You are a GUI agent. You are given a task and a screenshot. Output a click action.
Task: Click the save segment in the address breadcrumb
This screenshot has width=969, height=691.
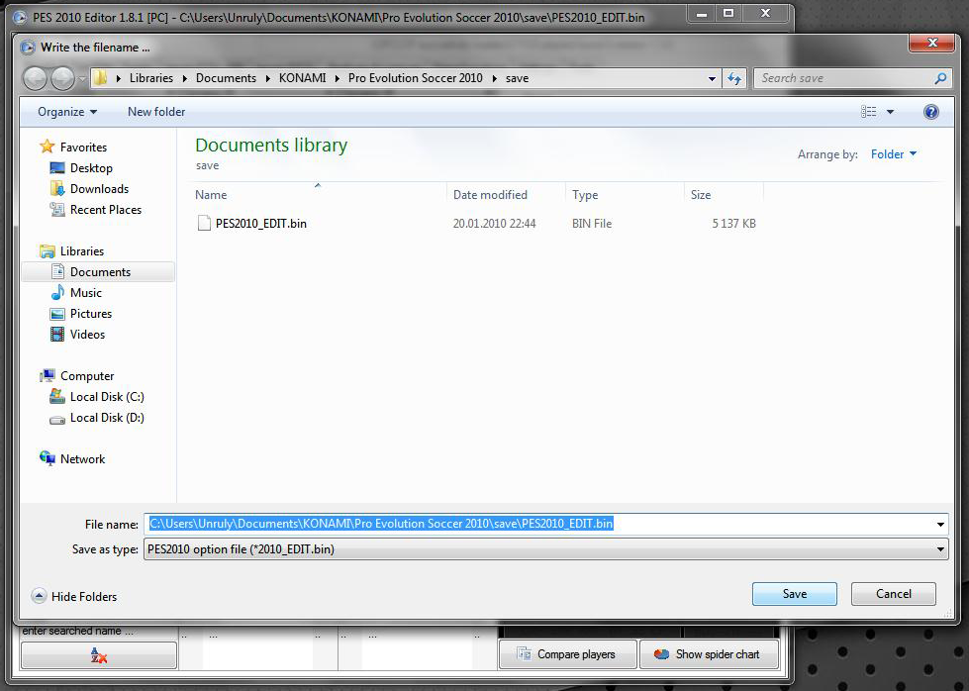coord(517,78)
